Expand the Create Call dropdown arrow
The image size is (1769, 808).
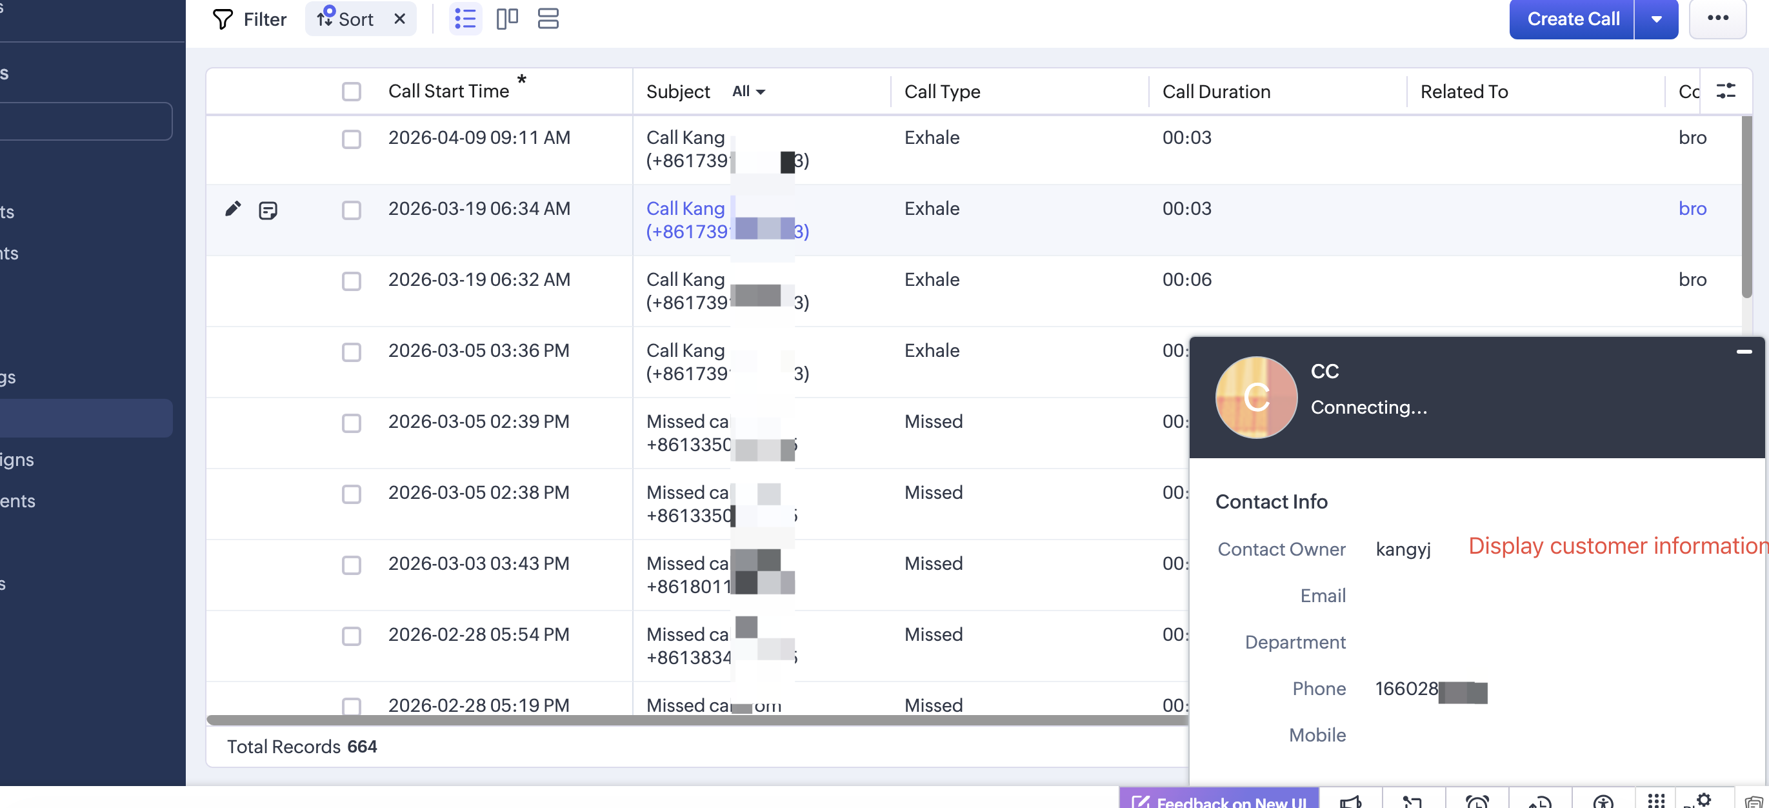click(x=1656, y=19)
